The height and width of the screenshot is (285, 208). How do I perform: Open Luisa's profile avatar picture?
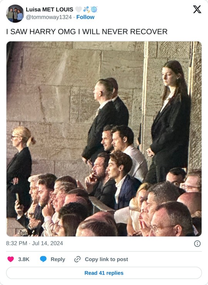point(15,13)
